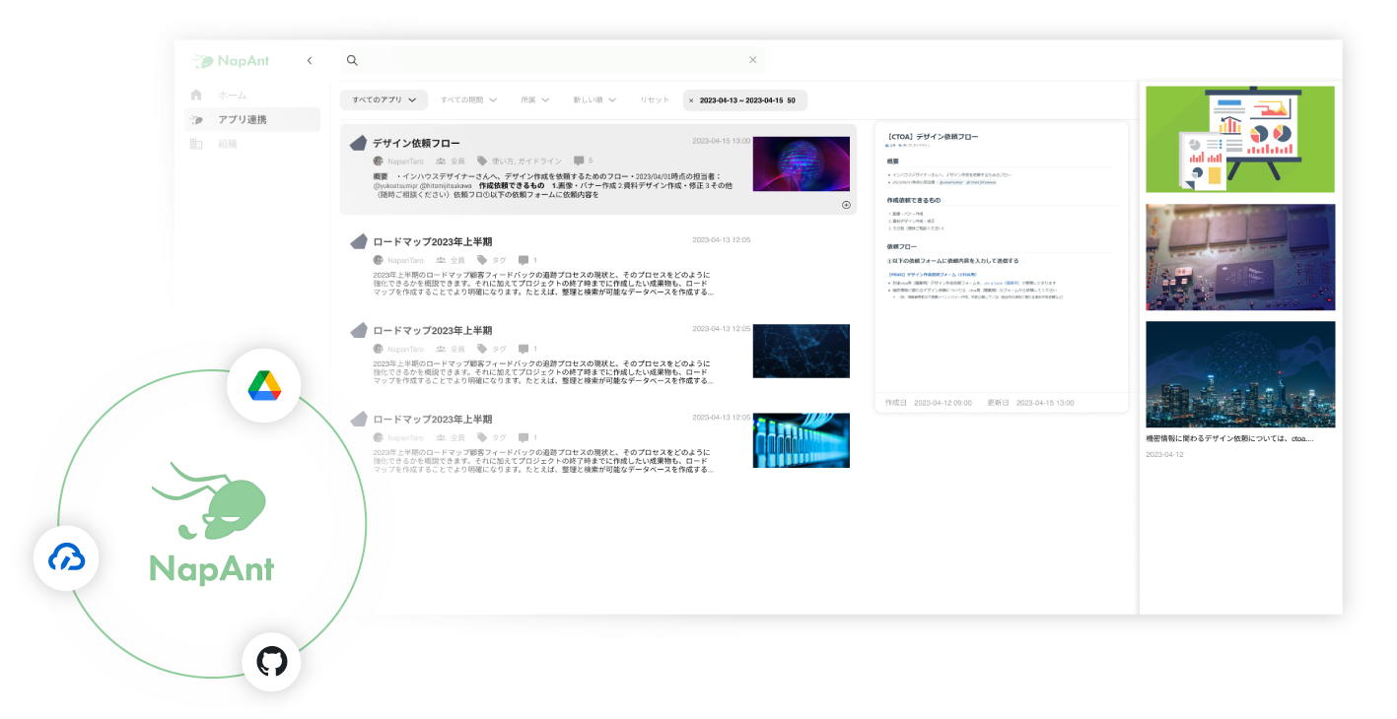
Task: Focus the search input field
Action: click(x=552, y=60)
